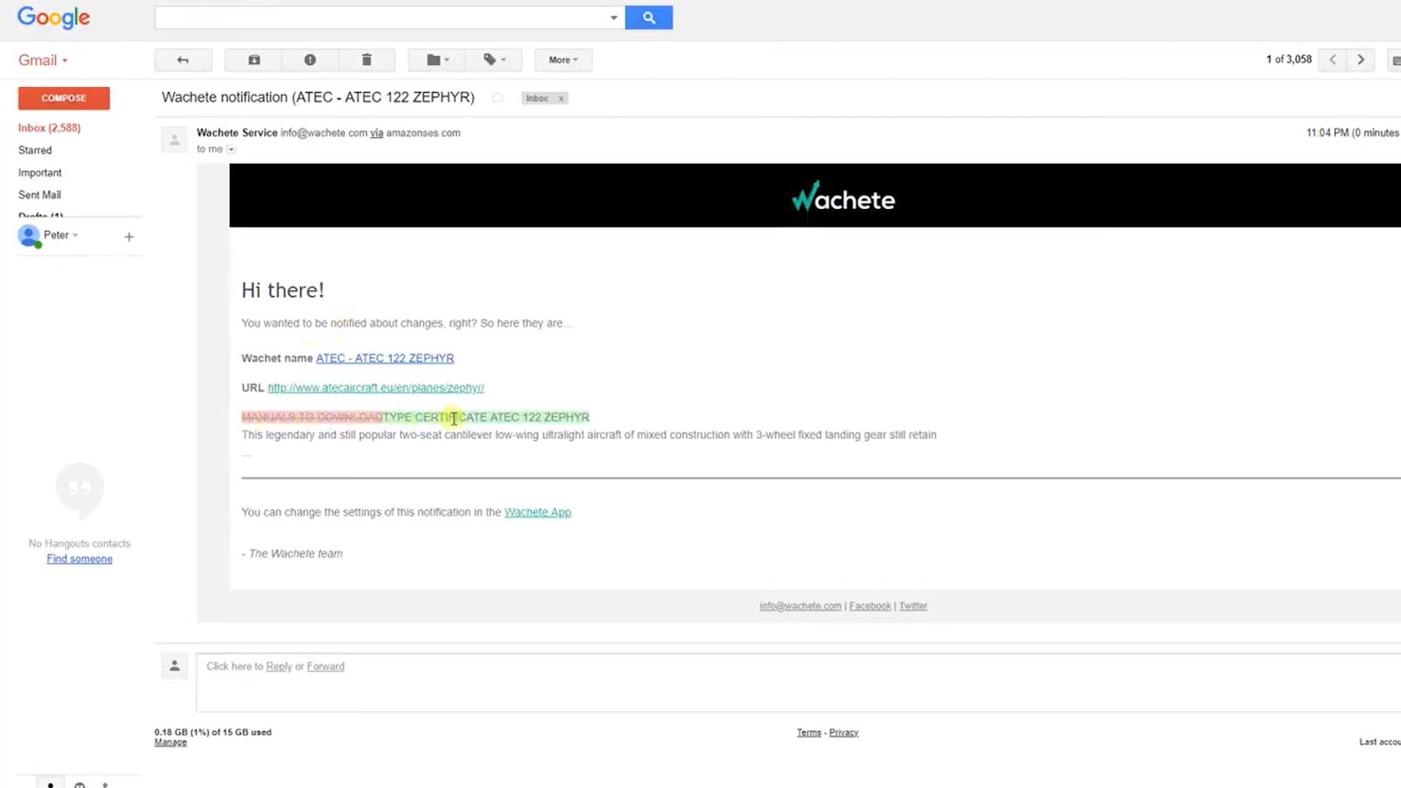
Task: Open the Move to folder dropdown
Action: tap(437, 60)
